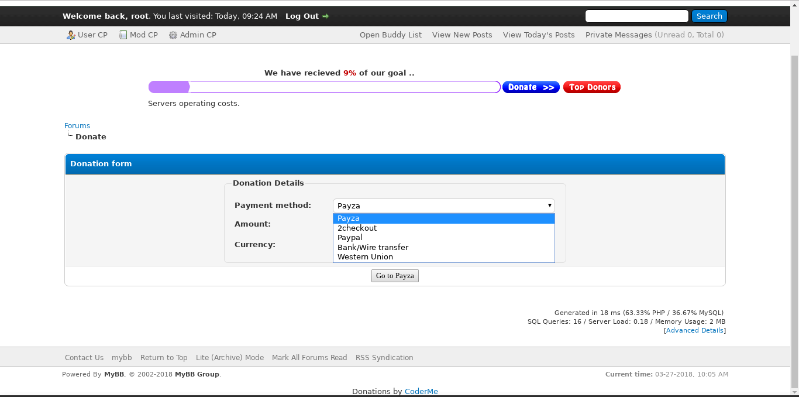
Task: Click the Mod CP icon
Action: point(123,35)
